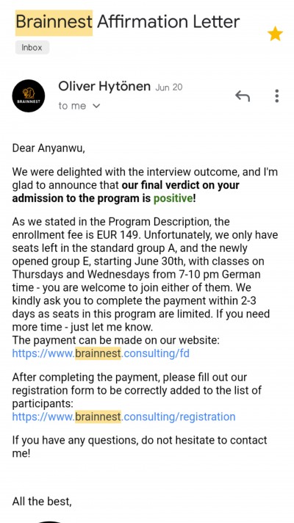This screenshot has width=294, height=523.
Task: Select the Inbox label chip
Action: [x=32, y=47]
